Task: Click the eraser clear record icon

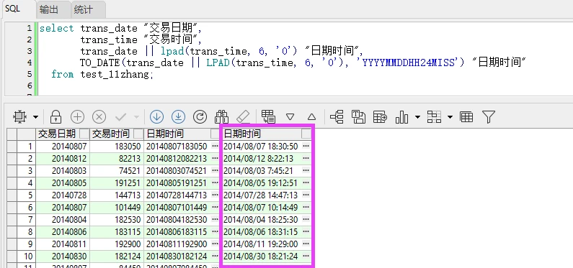Action: [243, 117]
